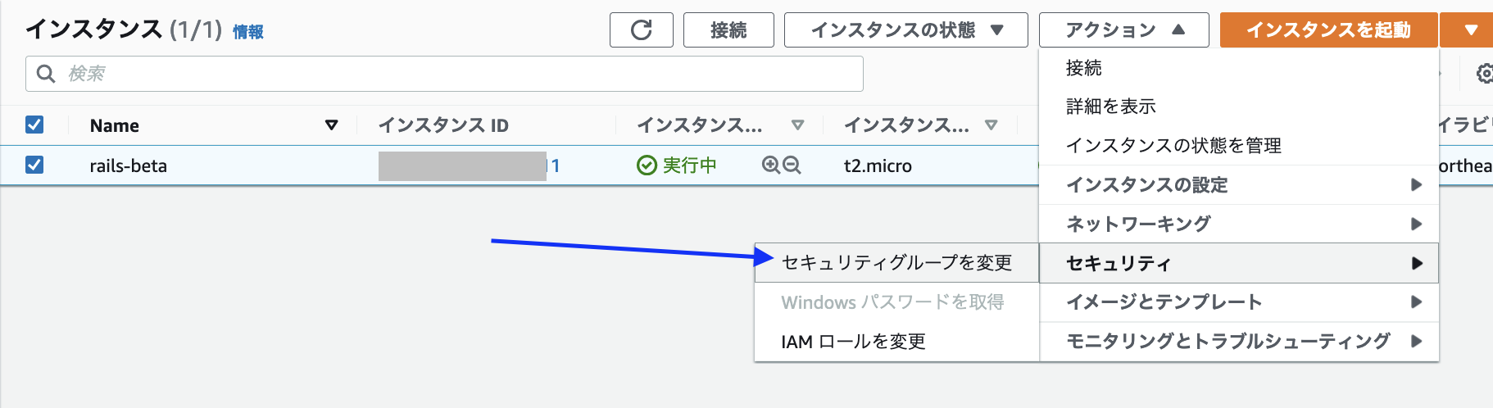Open the インスタンスの状態 dropdown
This screenshot has width=1493, height=408.
tap(905, 30)
